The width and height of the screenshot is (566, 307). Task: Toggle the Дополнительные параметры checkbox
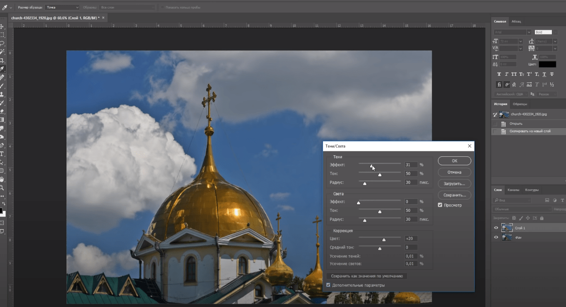tap(328, 285)
